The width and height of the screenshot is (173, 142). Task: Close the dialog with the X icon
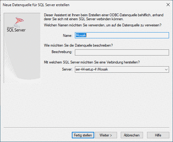pos(168,5)
